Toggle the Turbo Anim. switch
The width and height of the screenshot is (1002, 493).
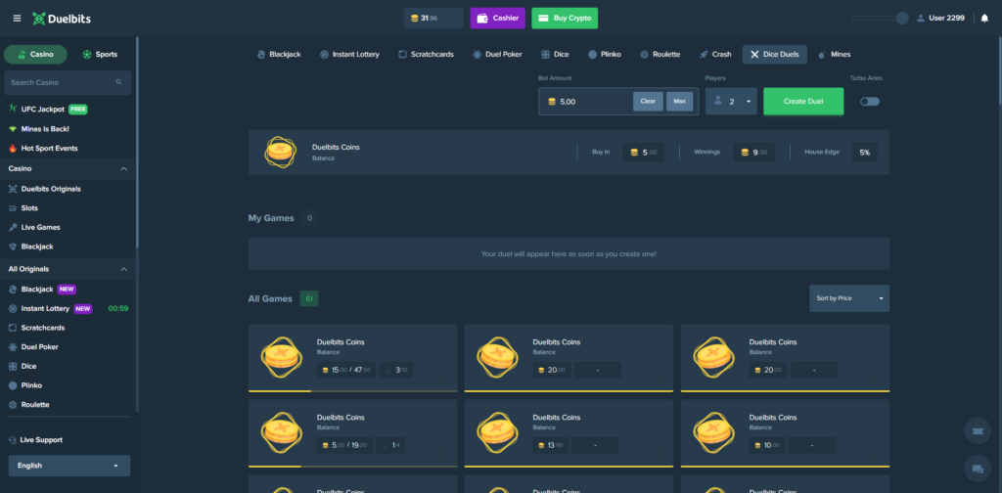(869, 102)
